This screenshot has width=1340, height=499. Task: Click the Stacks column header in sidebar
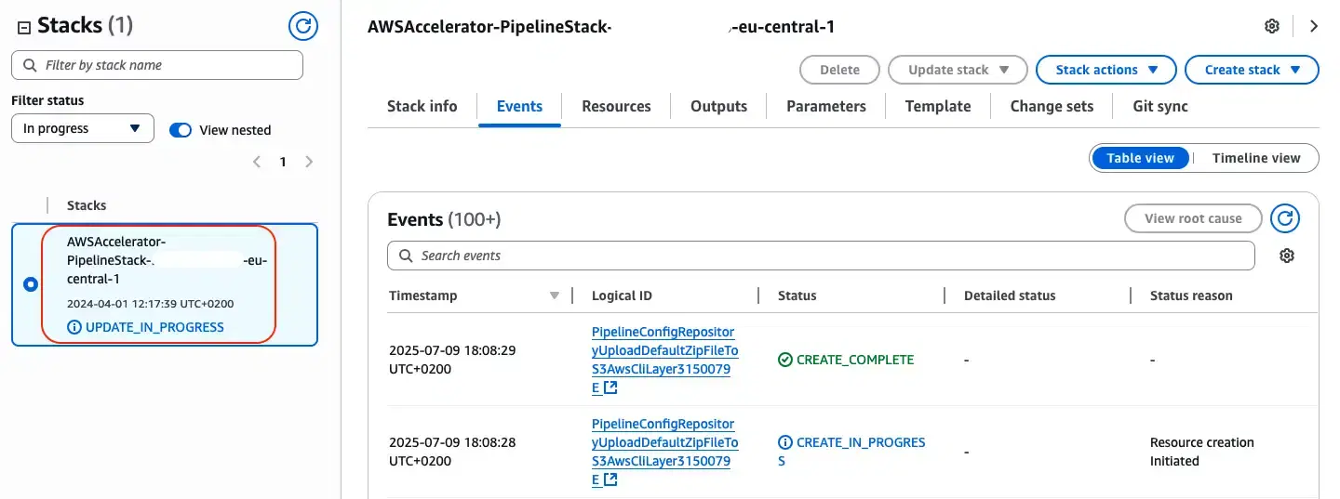point(87,205)
